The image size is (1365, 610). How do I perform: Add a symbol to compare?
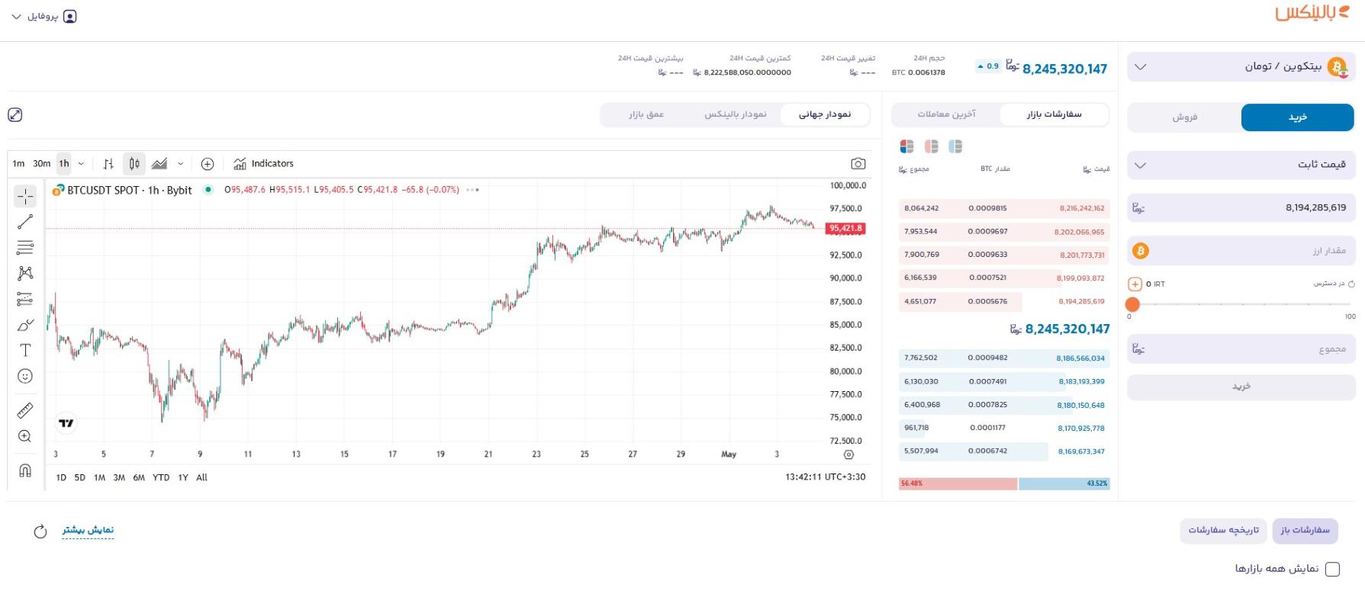208,164
